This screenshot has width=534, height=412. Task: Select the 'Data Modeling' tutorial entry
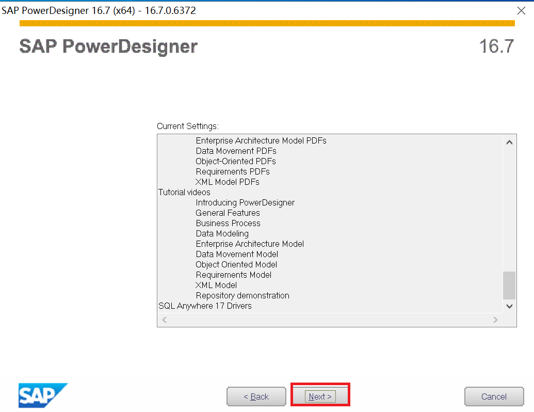click(x=222, y=233)
